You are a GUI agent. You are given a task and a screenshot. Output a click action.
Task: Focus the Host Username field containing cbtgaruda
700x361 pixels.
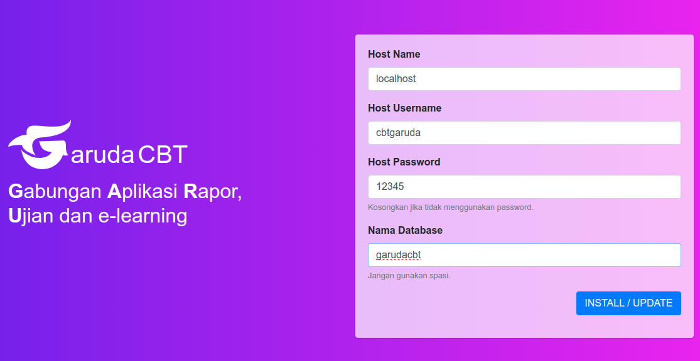524,133
